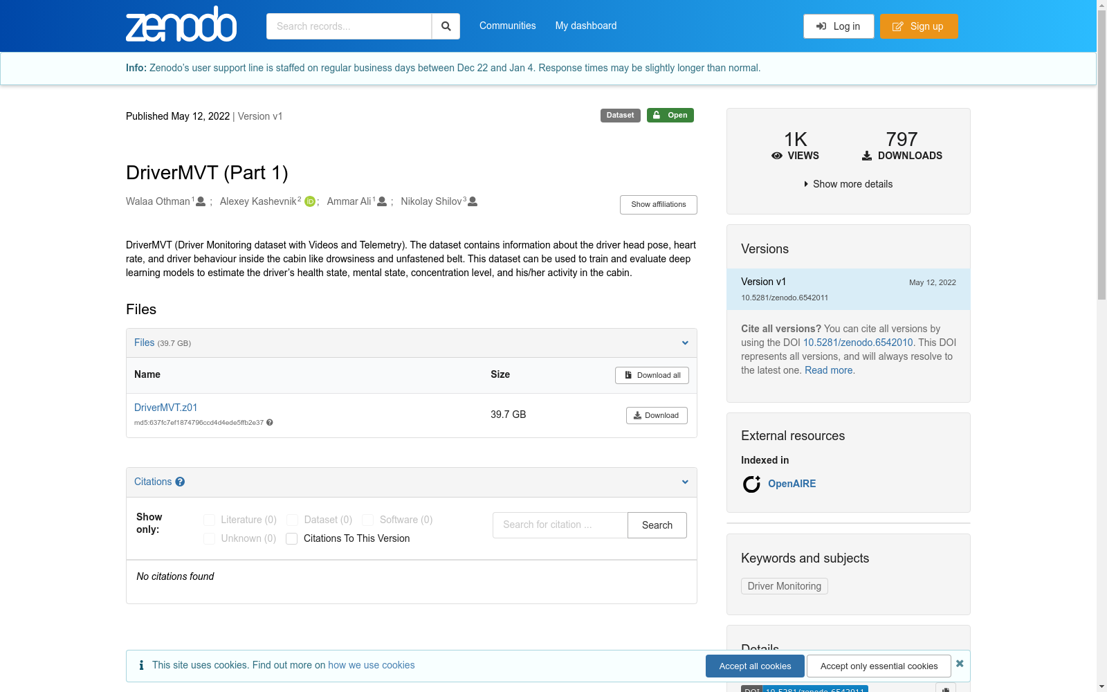Toggle the Unknown (0) checkbox
The image size is (1107, 692).
209,538
